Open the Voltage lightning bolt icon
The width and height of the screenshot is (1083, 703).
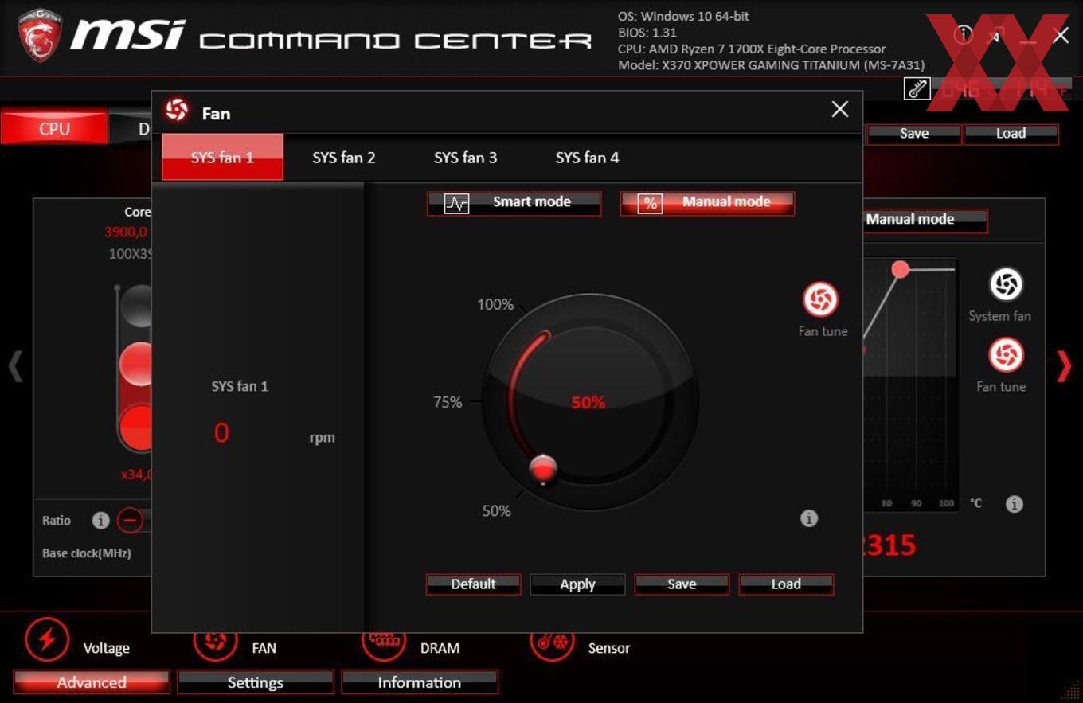click(x=47, y=639)
